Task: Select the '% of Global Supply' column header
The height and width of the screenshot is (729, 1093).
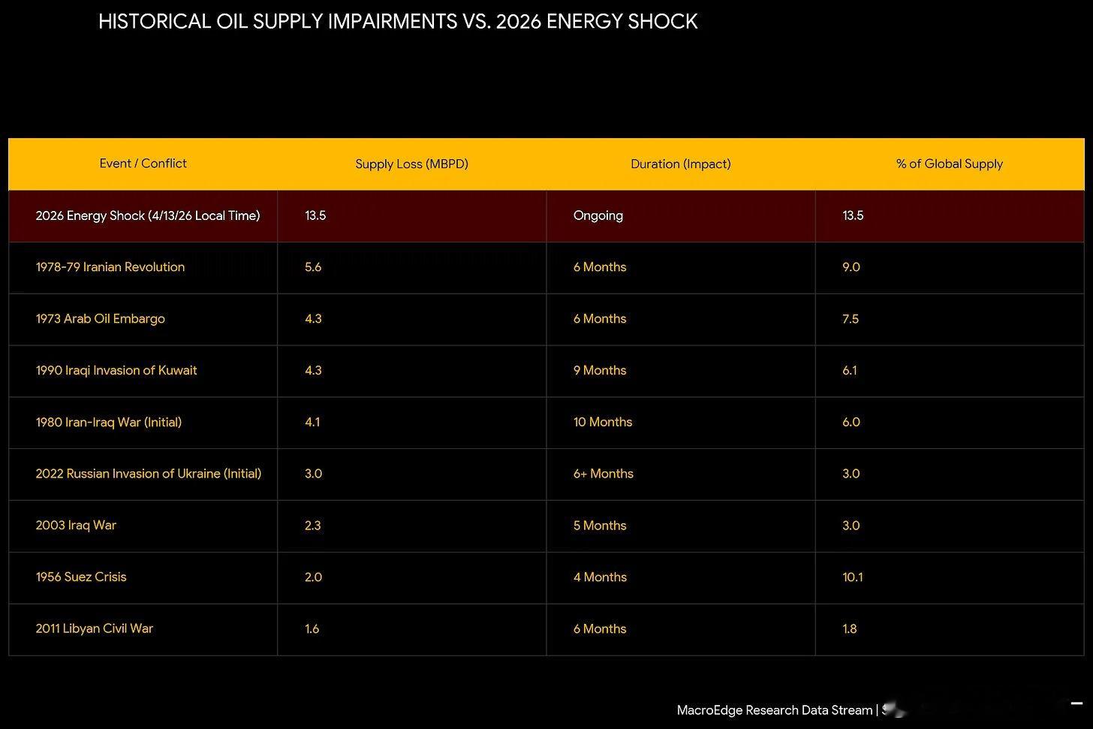Action: click(x=950, y=164)
